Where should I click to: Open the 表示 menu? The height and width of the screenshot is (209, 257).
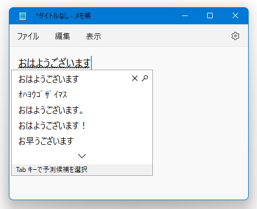(x=94, y=36)
